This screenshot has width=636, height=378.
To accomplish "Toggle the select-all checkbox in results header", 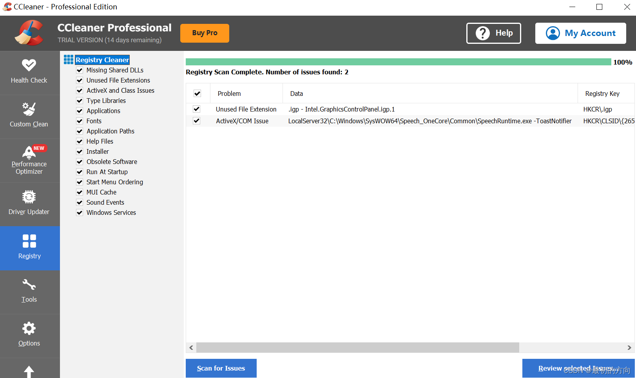I will tap(198, 94).
